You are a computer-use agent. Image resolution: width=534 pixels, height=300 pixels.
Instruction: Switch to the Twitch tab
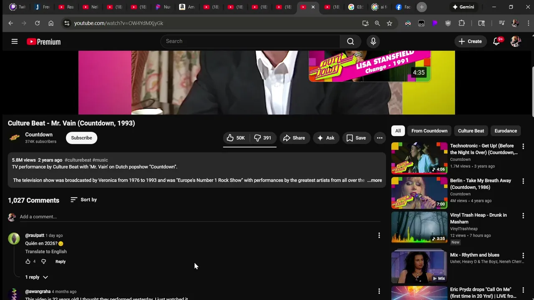pyautogui.click(x=17, y=7)
